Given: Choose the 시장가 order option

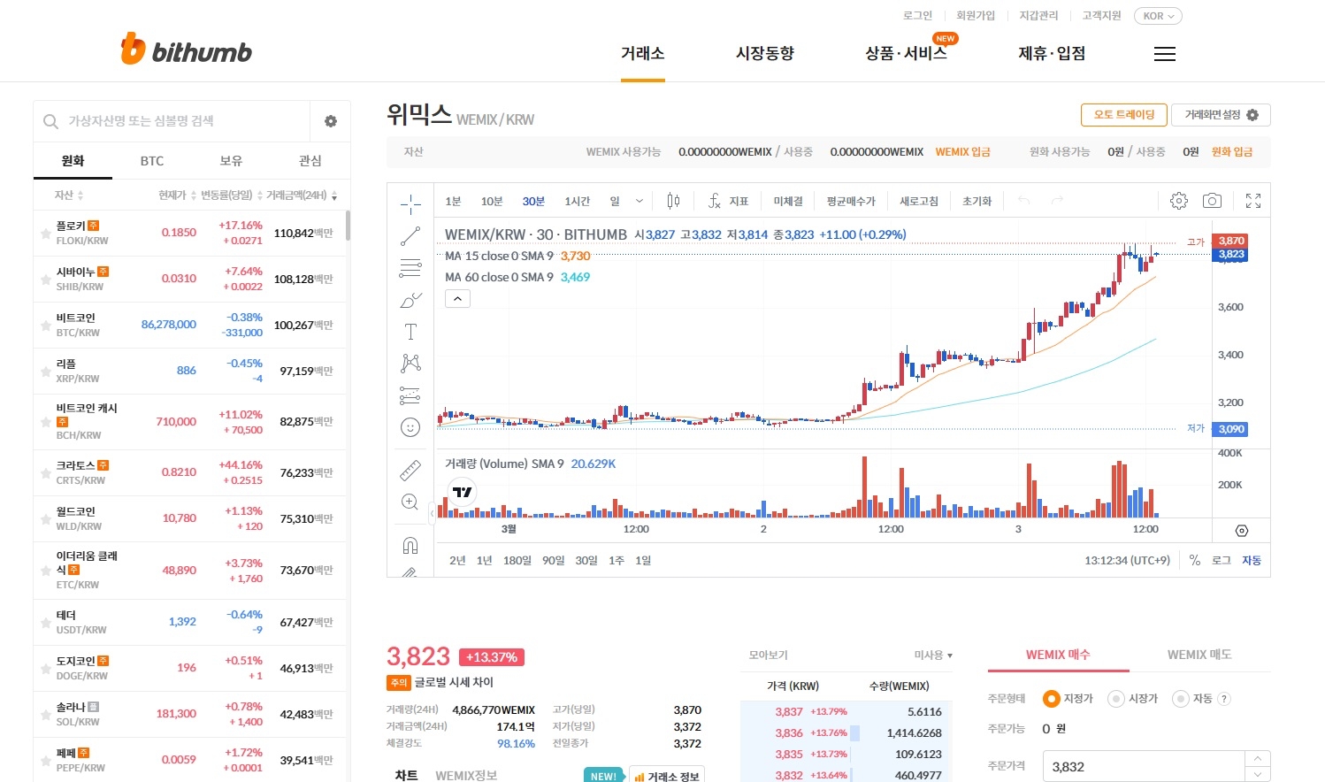Looking at the screenshot, I should click(x=1115, y=698).
